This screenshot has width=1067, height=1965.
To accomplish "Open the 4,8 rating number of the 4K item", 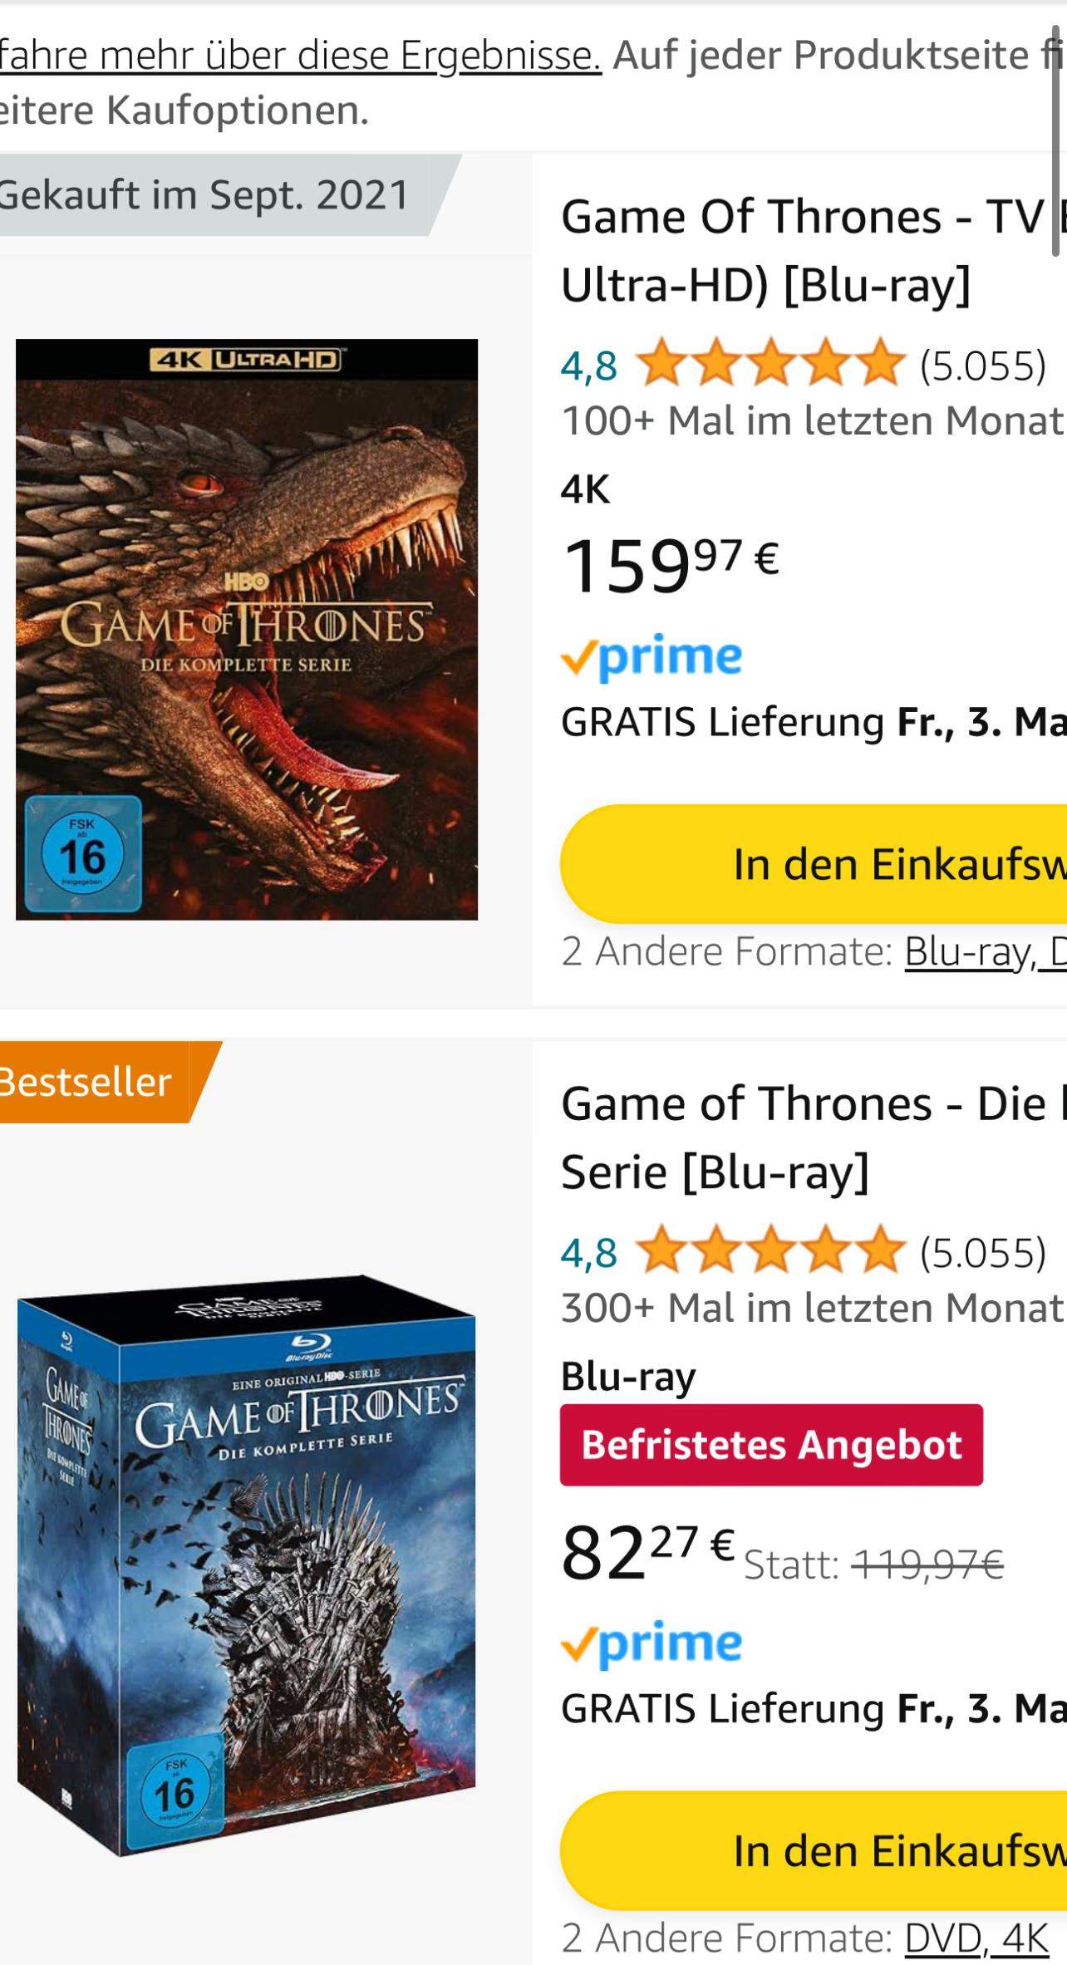I will pos(589,366).
